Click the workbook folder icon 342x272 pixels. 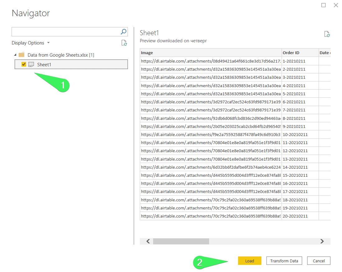point(21,54)
